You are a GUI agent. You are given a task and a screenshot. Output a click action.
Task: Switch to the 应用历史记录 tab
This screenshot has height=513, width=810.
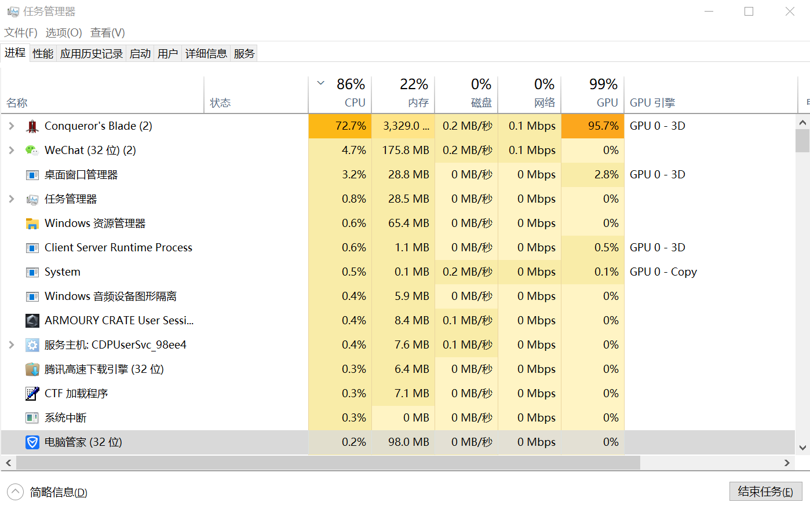point(92,54)
